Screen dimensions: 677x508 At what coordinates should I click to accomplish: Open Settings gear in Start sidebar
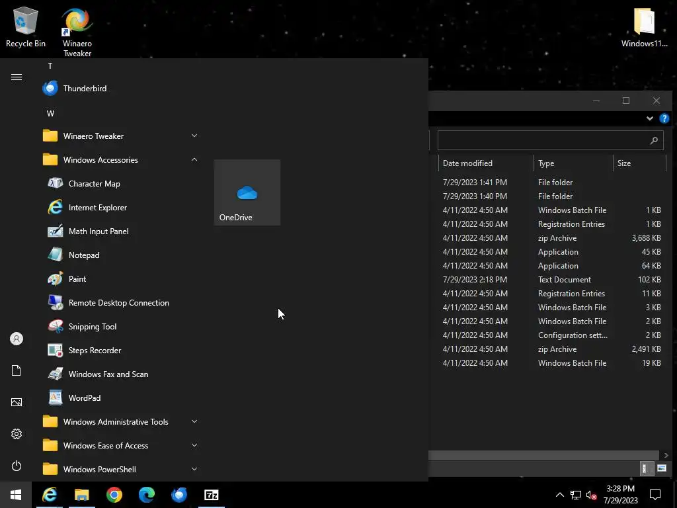17,434
